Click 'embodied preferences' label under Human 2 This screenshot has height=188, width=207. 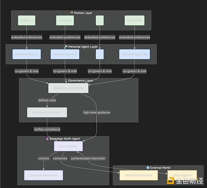pyautogui.click(x=65, y=37)
